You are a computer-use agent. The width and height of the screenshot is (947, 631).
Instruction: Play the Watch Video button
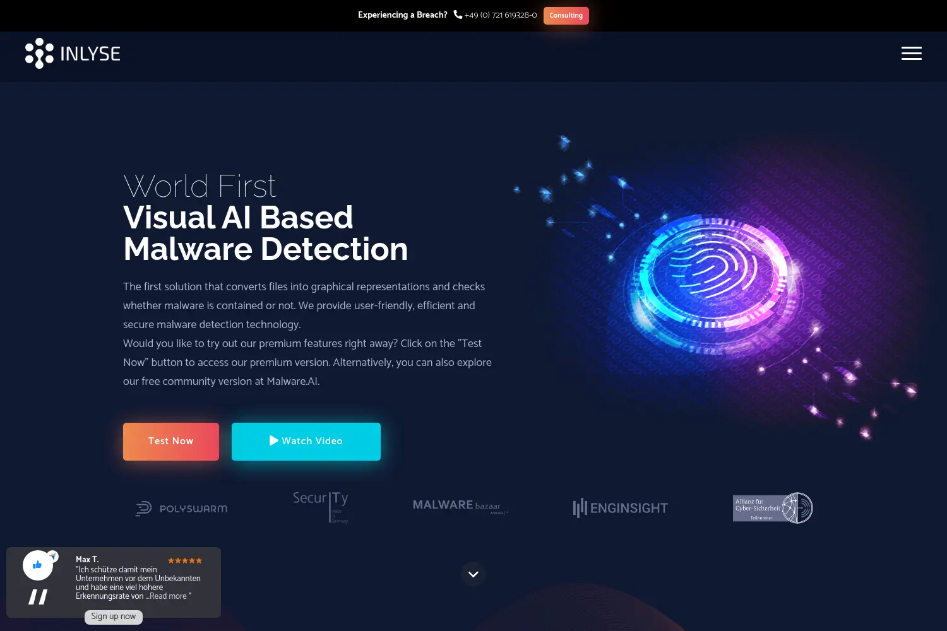tap(306, 442)
